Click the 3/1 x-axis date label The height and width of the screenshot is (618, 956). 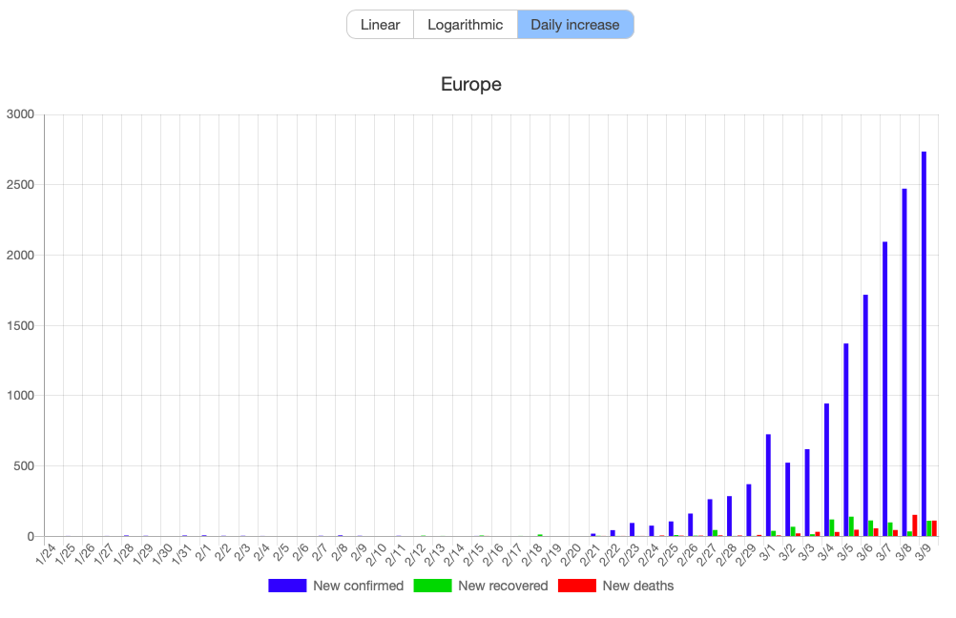tap(768, 552)
